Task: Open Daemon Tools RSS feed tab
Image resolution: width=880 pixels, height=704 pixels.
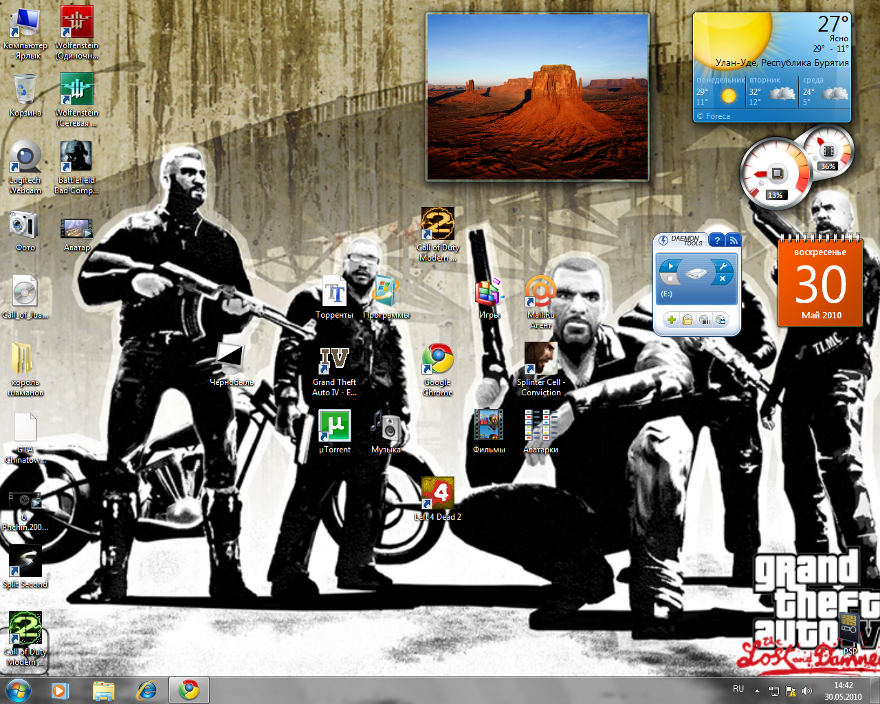Action: (733, 240)
